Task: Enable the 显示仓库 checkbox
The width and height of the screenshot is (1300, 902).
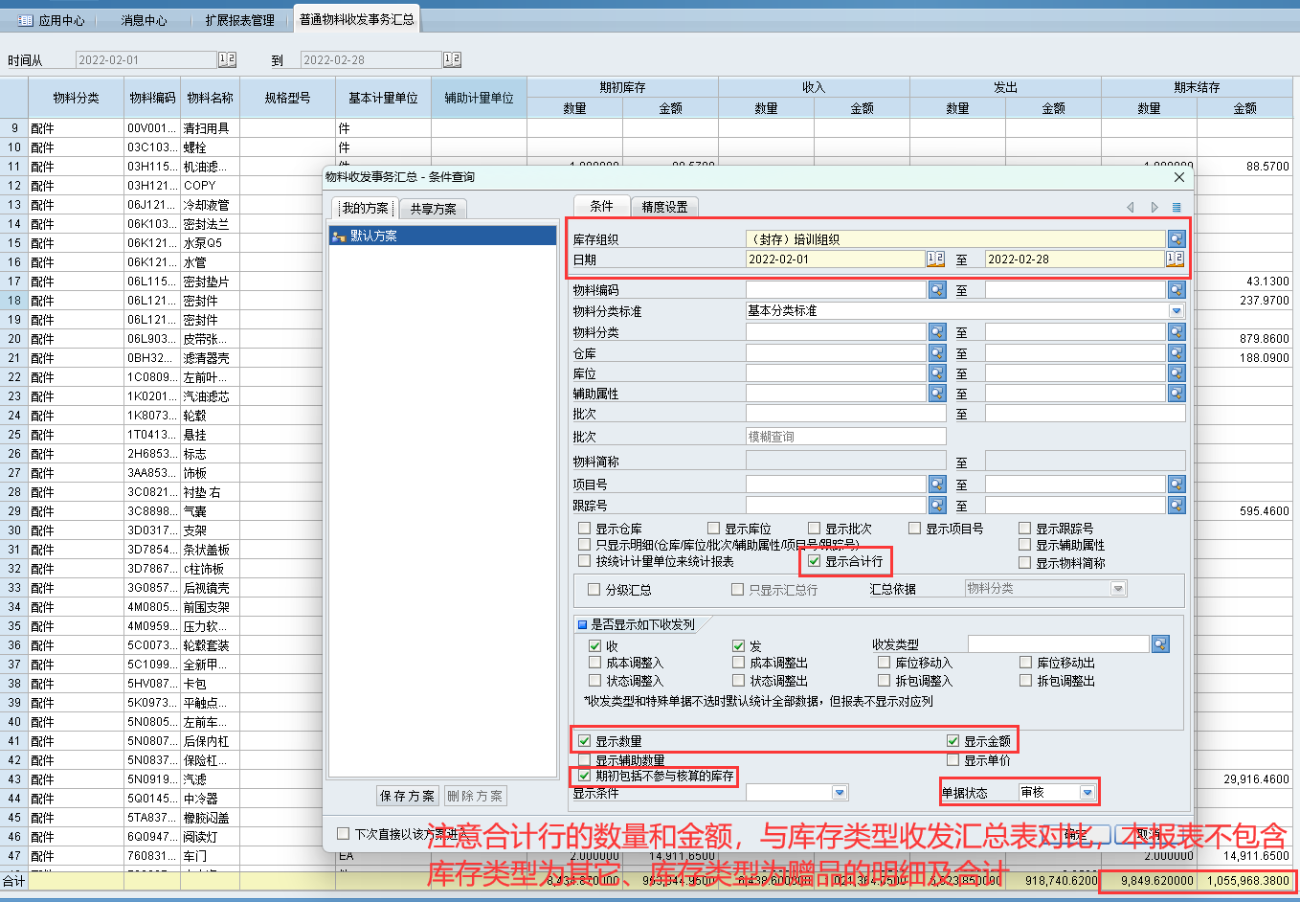Action: click(585, 529)
